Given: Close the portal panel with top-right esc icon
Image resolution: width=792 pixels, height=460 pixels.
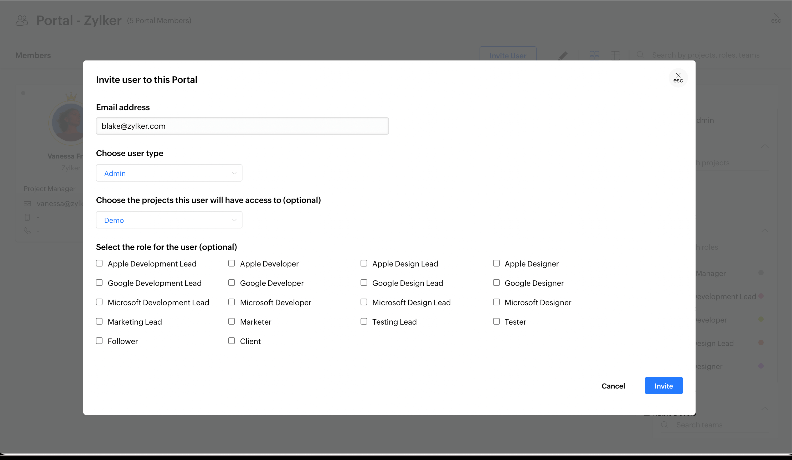Looking at the screenshot, I should coord(776,18).
